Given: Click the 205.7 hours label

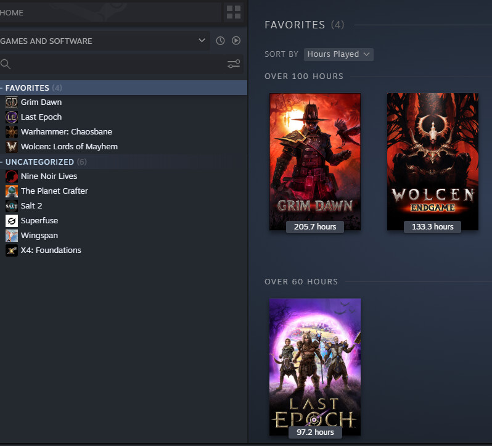Looking at the screenshot, I should point(315,226).
